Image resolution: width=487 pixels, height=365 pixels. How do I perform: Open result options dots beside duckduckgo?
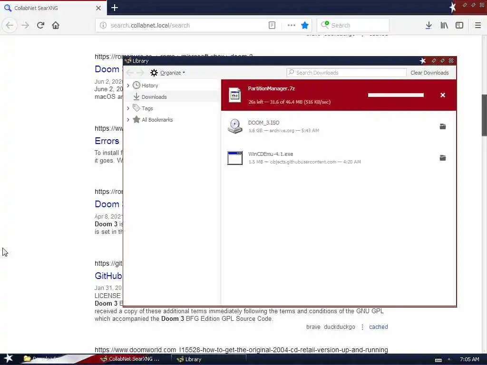pos(362,327)
